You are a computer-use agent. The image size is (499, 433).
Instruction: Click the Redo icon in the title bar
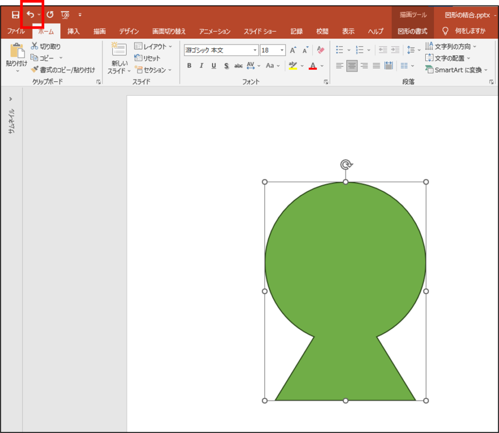pyautogui.click(x=50, y=15)
